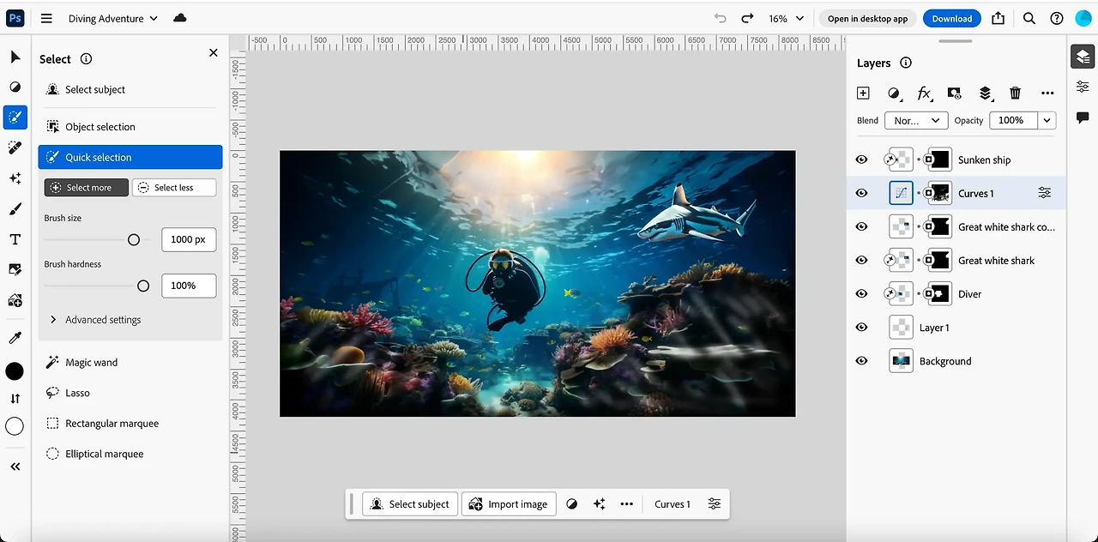
Task: Swap foreground and background colors
Action: (15, 399)
